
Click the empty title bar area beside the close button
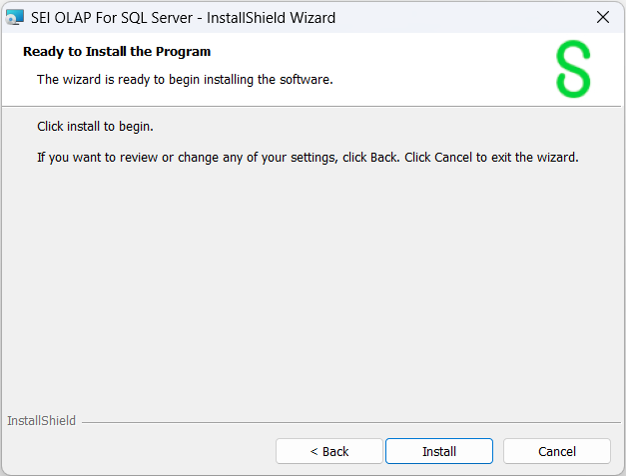pyautogui.click(x=469, y=17)
